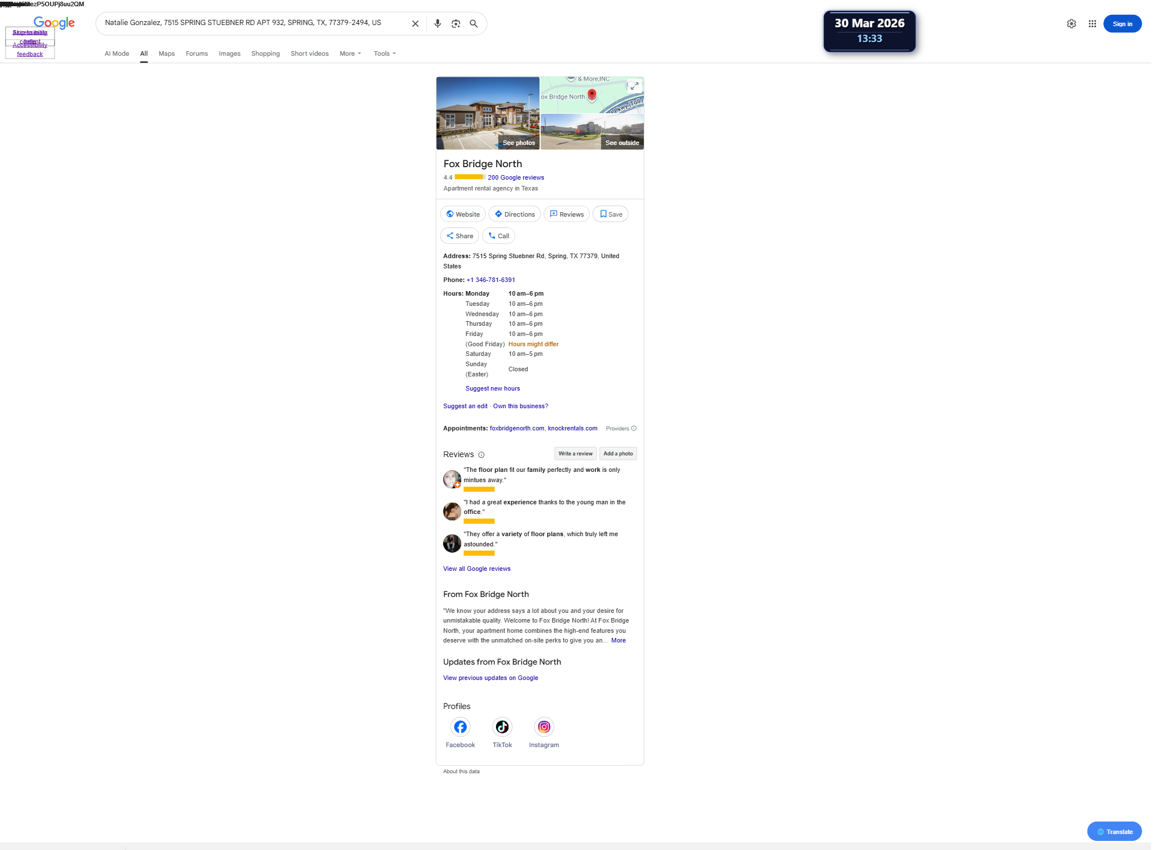Open the Google apps grid
This screenshot has height=850, width=1158.
tap(1092, 24)
